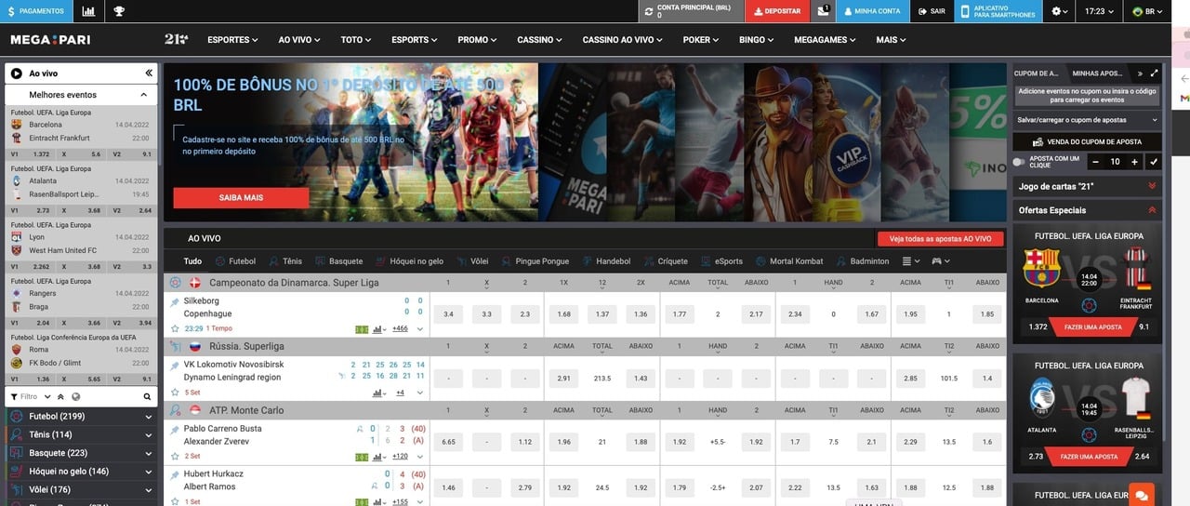Click the globe icon in sidebar filter bar
Image resolution: width=1190 pixels, height=506 pixels.
75,396
